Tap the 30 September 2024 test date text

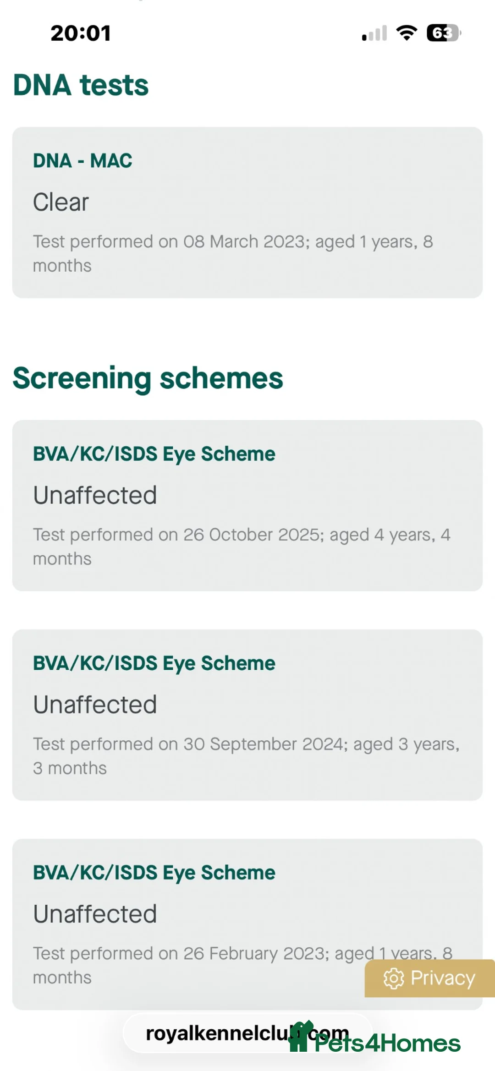click(263, 744)
